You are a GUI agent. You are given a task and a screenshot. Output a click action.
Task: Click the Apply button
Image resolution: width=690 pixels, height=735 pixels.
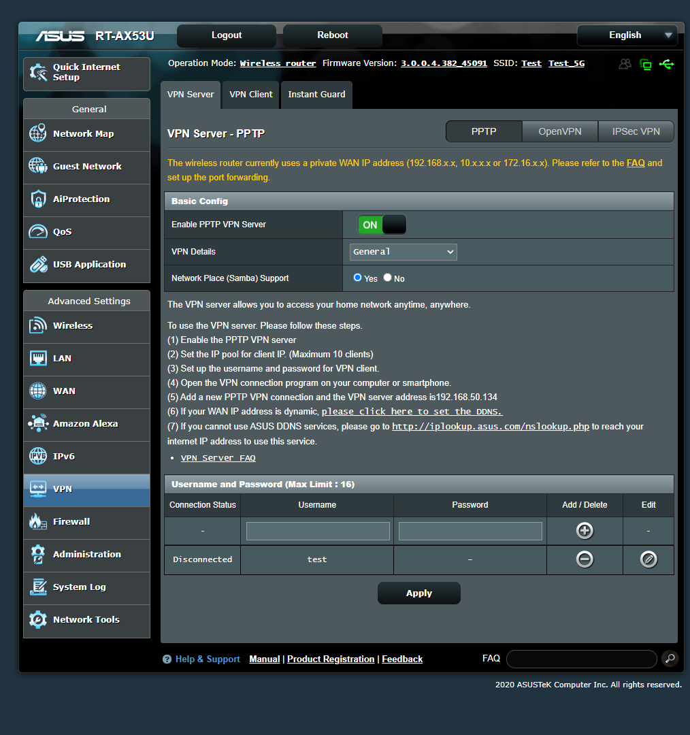click(418, 593)
